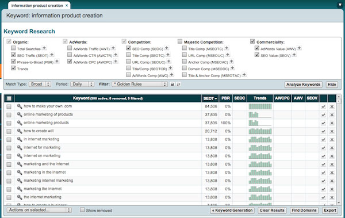The image size is (345, 218).
Task: Remove the 'in internet marketing' keyword with X
Action: (332, 140)
